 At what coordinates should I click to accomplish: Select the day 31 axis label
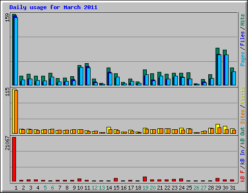(x=232, y=188)
